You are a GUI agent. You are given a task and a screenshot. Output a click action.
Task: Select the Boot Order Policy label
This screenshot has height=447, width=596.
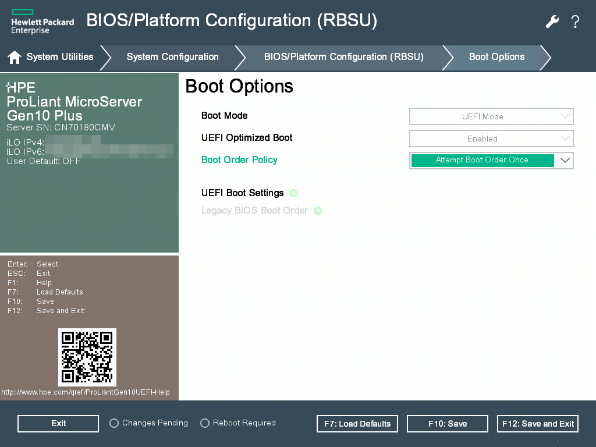pos(239,159)
